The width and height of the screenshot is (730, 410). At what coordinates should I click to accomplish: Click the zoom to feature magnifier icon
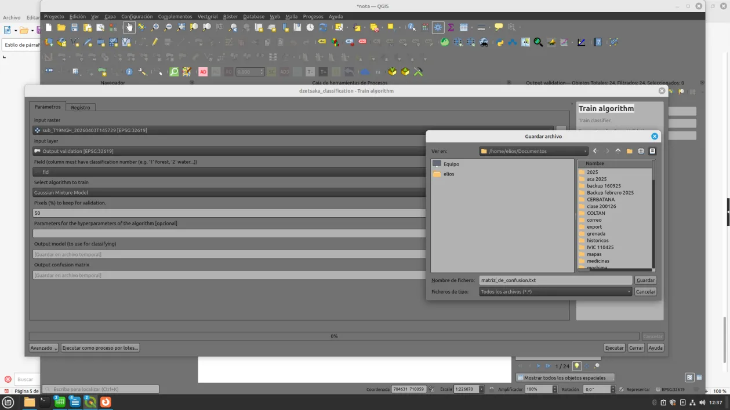click(597, 366)
